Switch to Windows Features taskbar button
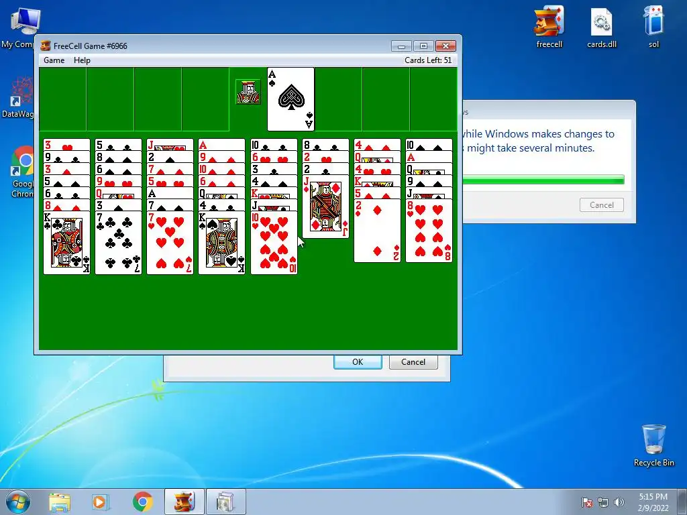 click(x=226, y=502)
